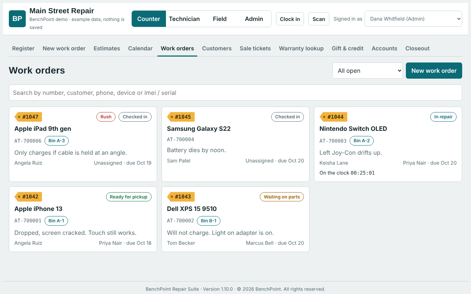Open the Calendar tab

(x=140, y=49)
